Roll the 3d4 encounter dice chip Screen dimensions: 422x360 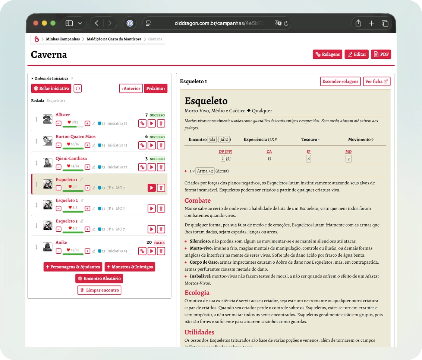212,139
